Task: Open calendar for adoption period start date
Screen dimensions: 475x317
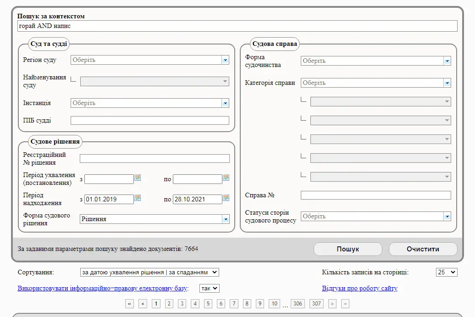Action: click(x=138, y=178)
